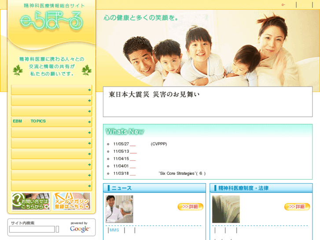The width and height of the screenshot is (320, 240).
Task: Click the 詳細 button in 精神科医療制度・法律 panel
Action: point(297,207)
